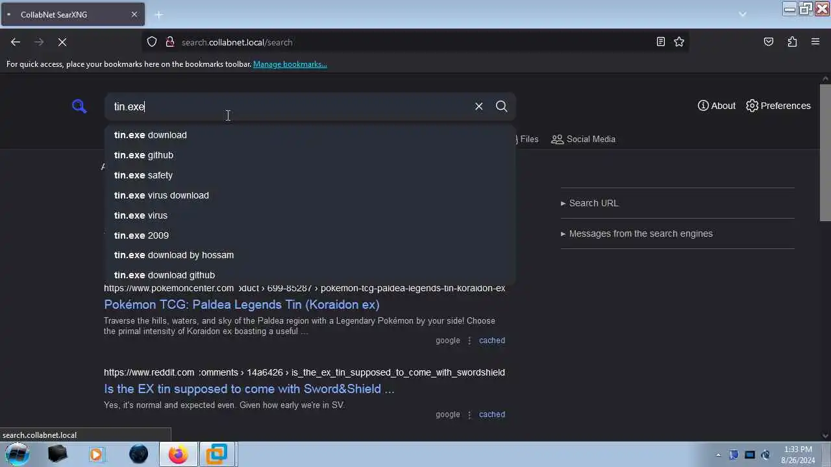Open the Windows Start button
This screenshot has width=831, height=467.
pyautogui.click(x=18, y=454)
